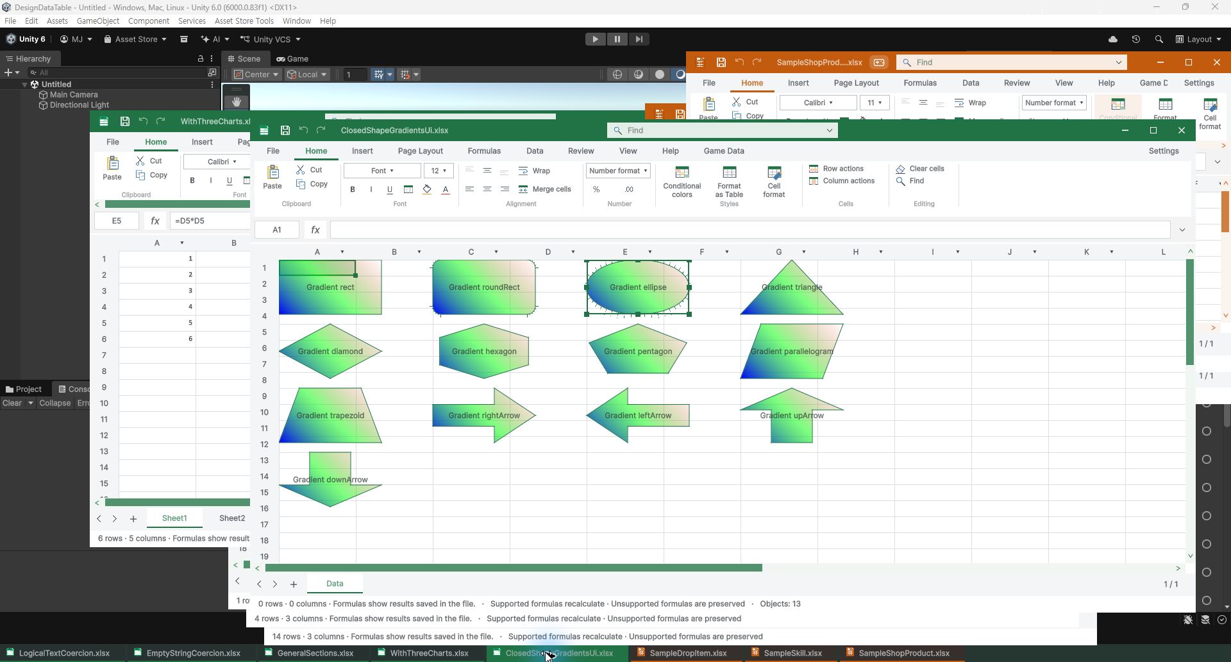1231x662 pixels.
Task: Apply fill color with paint bucket icon
Action: [x=427, y=189]
